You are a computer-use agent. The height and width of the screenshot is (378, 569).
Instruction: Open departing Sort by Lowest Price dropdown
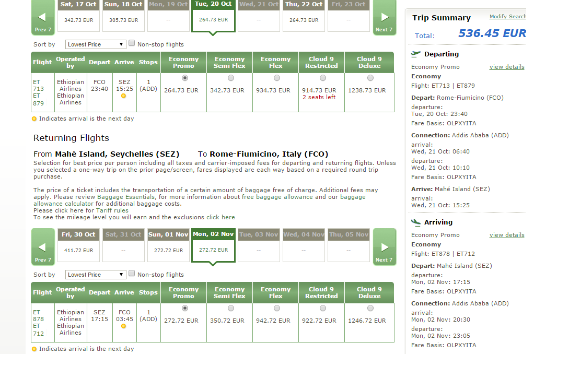coord(96,44)
